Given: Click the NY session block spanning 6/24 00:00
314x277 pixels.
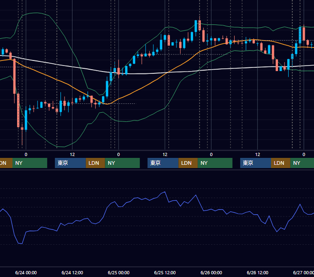Looking at the screenshot, I should (30, 163).
